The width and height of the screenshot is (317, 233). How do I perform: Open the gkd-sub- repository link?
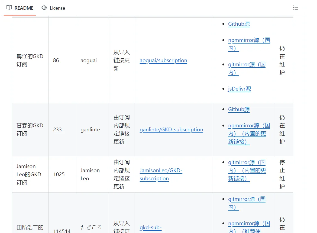150,228
